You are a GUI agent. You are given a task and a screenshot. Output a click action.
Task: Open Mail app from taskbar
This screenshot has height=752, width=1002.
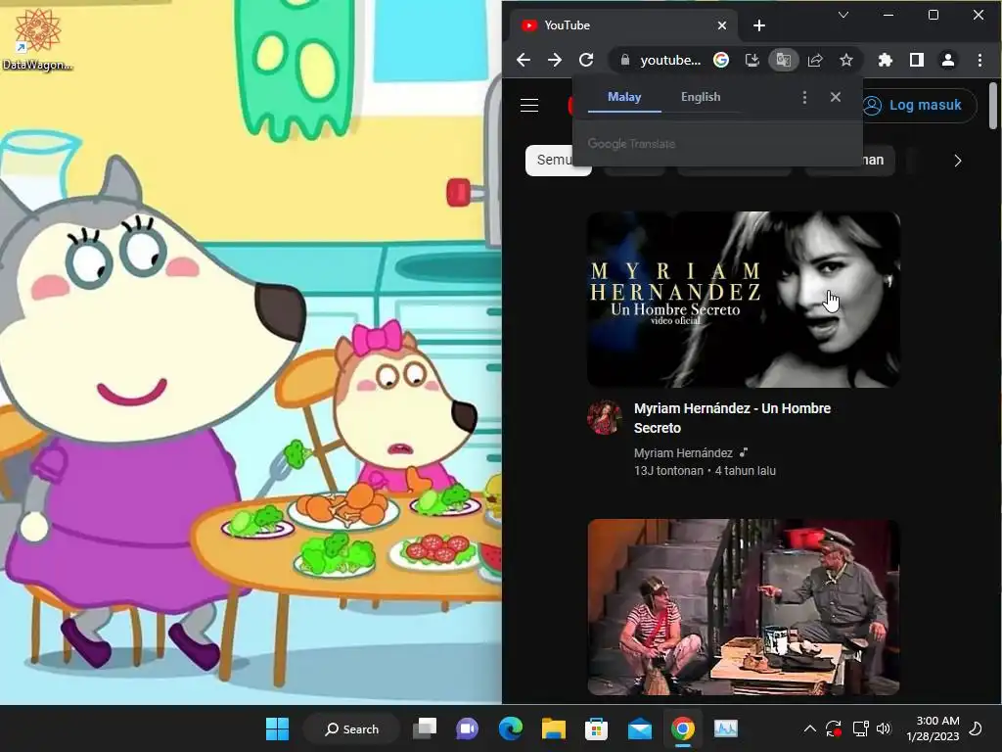(x=640, y=728)
